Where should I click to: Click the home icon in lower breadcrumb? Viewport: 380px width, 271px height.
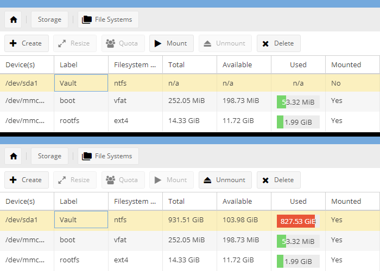pyautogui.click(x=14, y=156)
